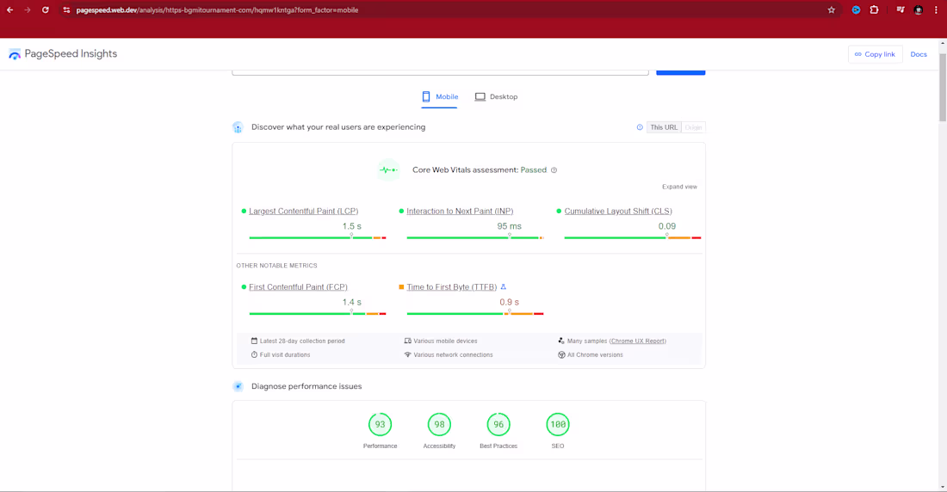Open Time to First Byte (TTFB) link
Viewport: 947px width, 492px height.
click(451, 287)
